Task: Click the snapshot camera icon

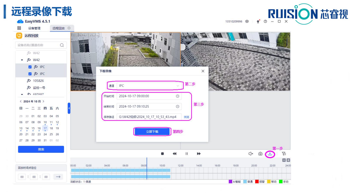Action: [x=260, y=154]
